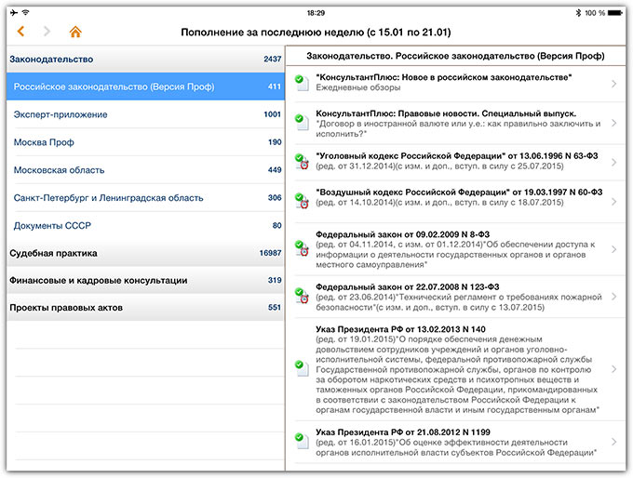633x478 pixels.
Task: Tap document icon of Уголовный кодекс entry
Action: (x=302, y=162)
